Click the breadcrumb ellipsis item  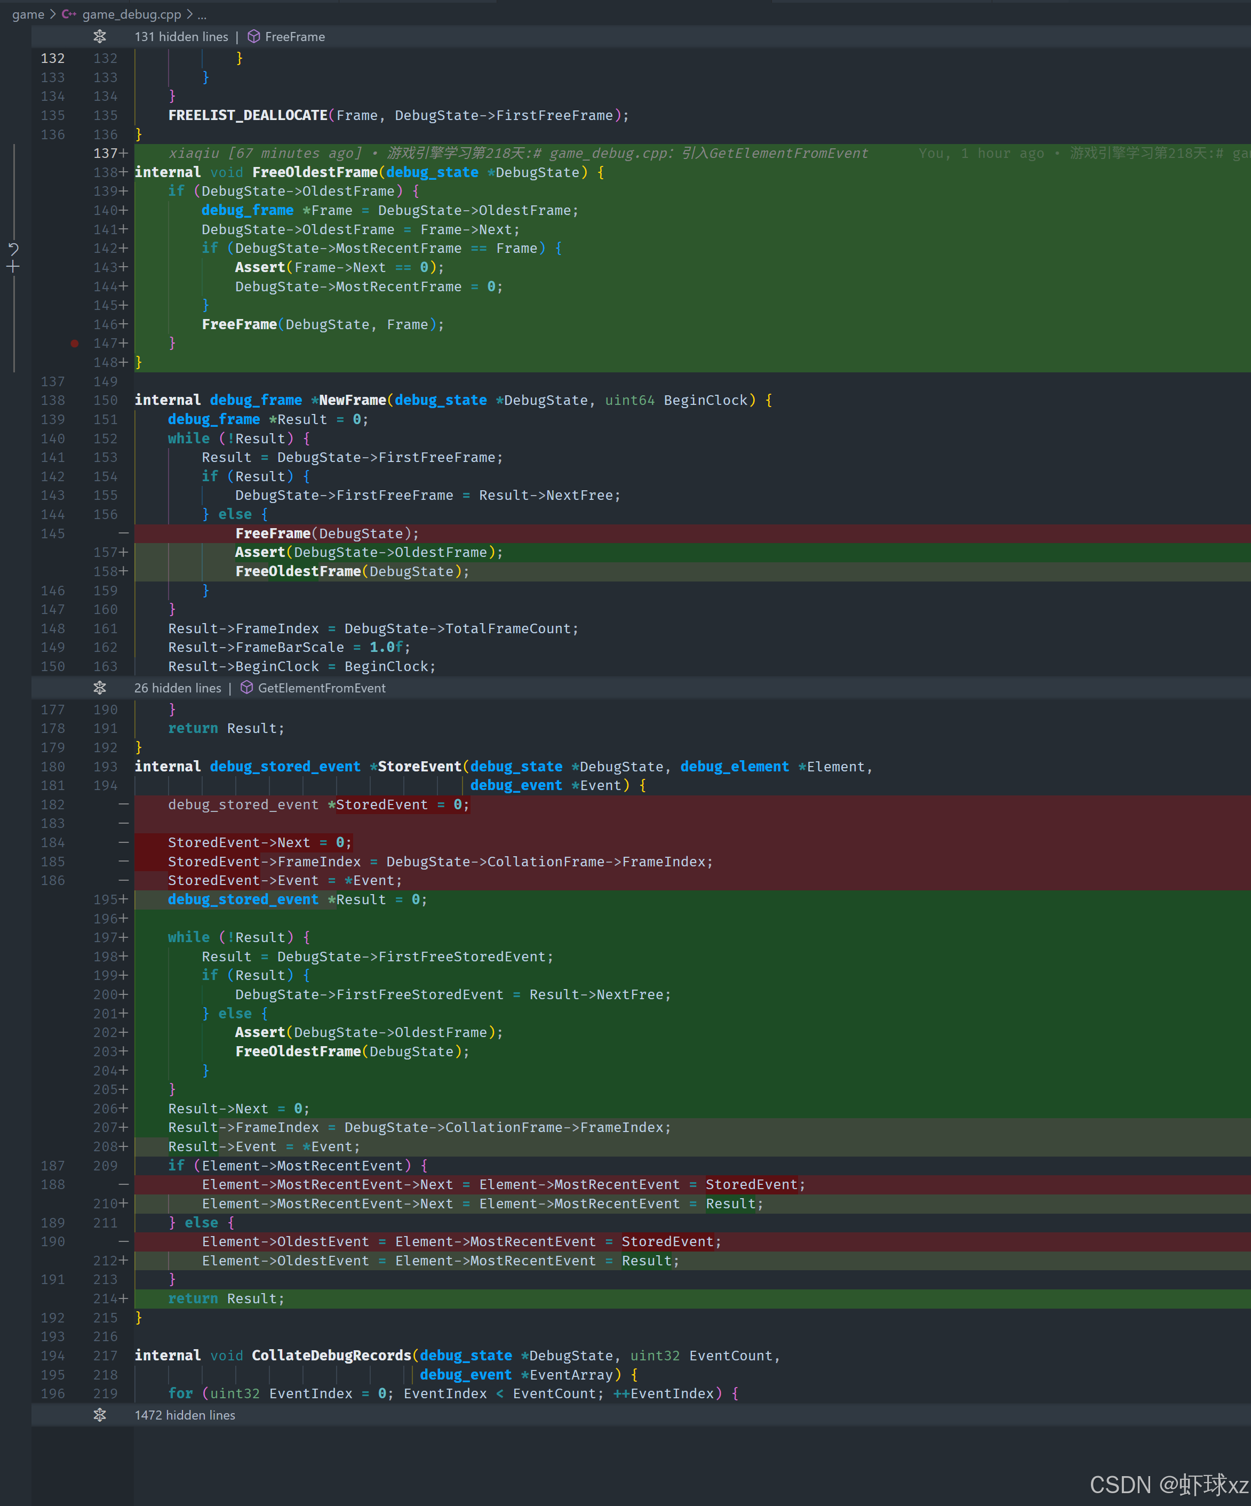(202, 14)
